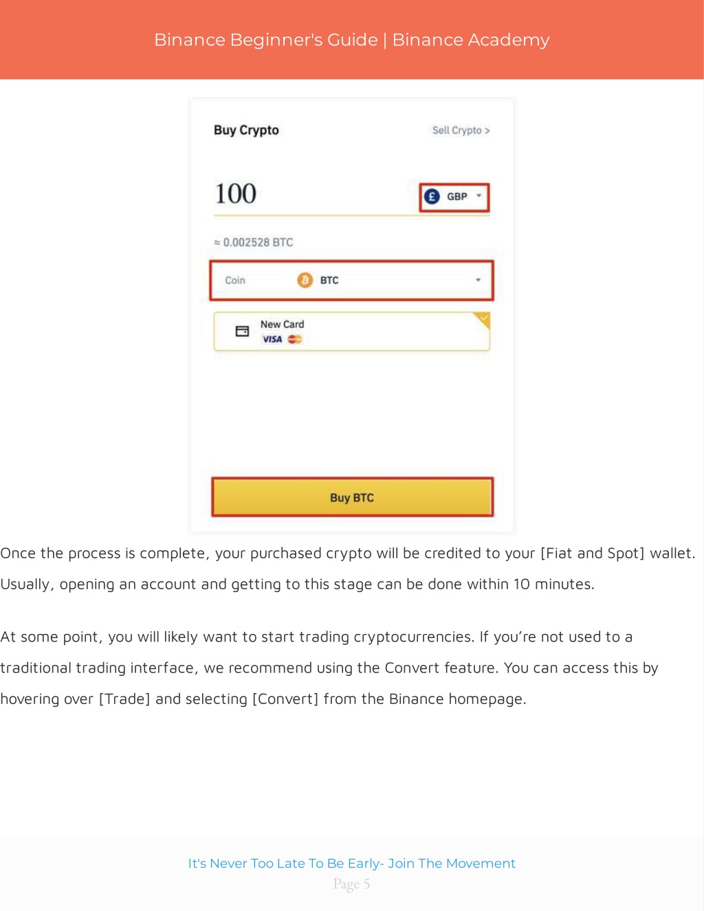Click the 0.002528 BTC estimate text
Screen dimensions: 704x911
click(253, 242)
